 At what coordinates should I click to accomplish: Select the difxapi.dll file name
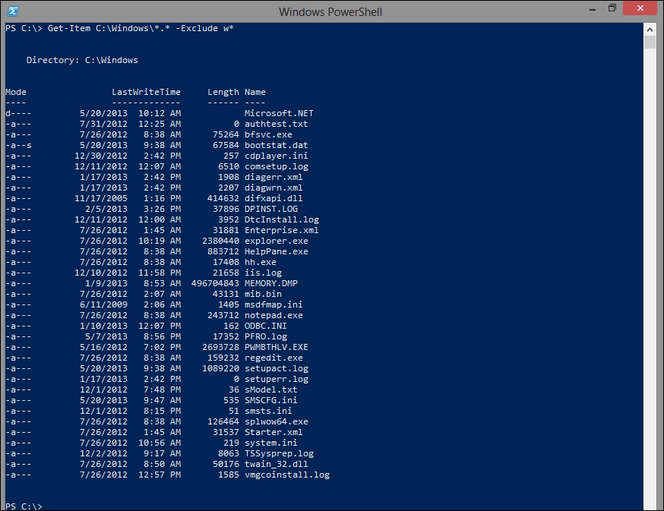click(274, 198)
